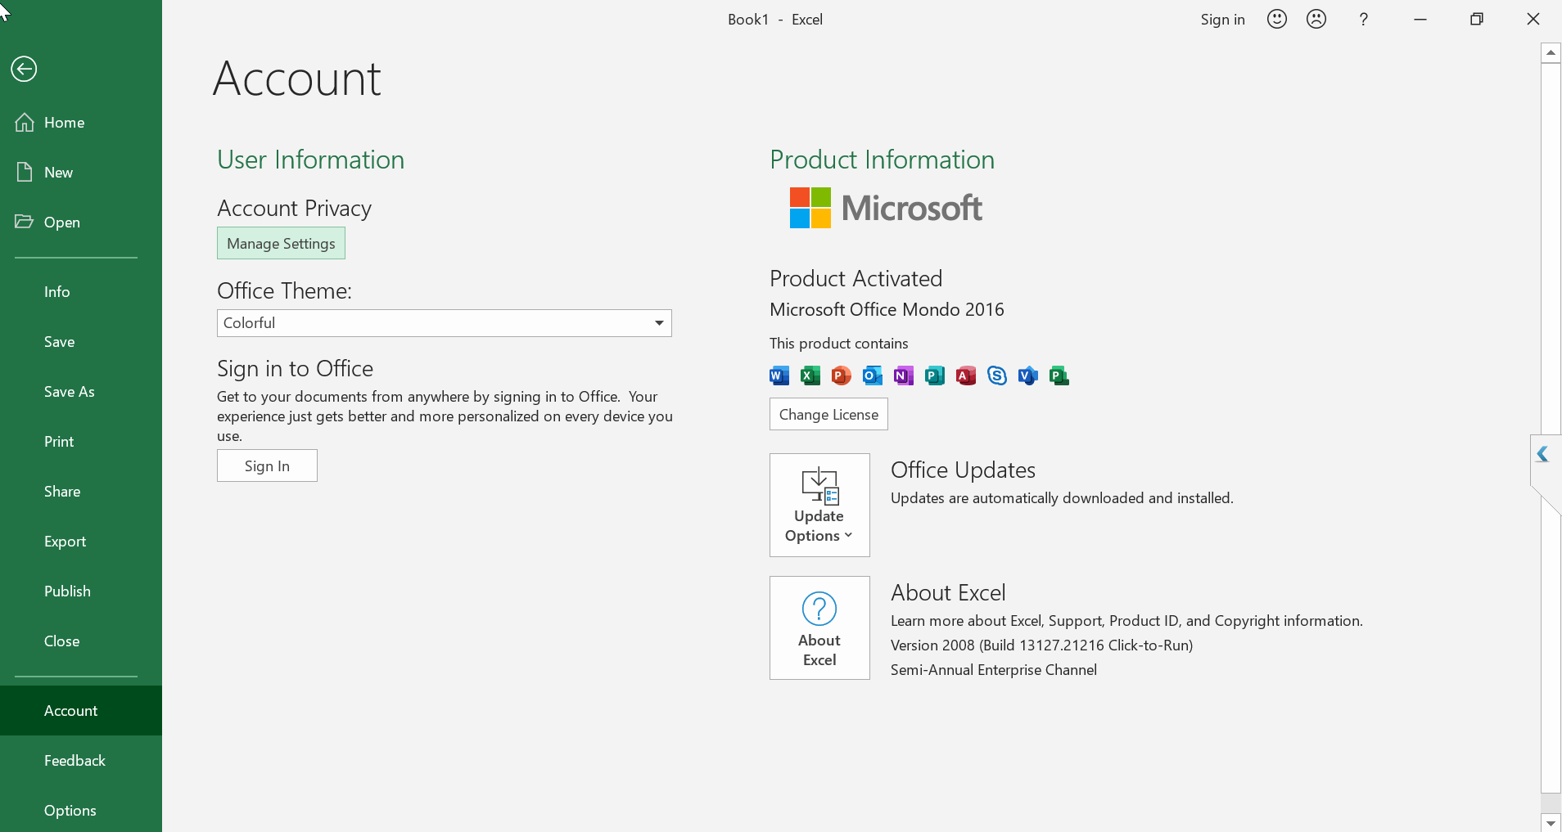This screenshot has width=1562, height=832.
Task: Click the Version 2008 build text
Action: (1041, 645)
